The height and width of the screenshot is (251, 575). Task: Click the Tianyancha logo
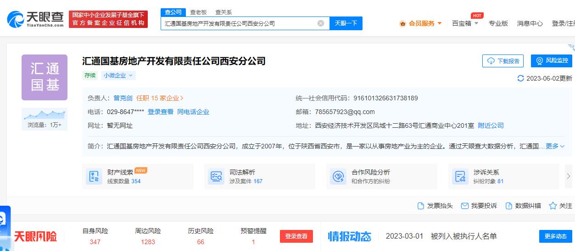[35, 19]
